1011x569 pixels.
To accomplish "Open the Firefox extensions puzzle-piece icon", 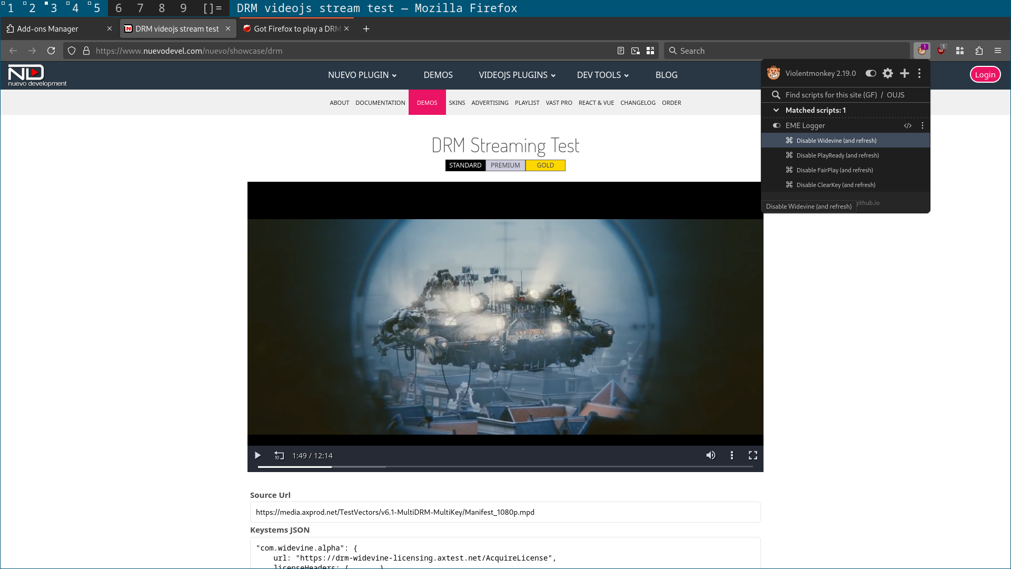I will [x=979, y=51].
